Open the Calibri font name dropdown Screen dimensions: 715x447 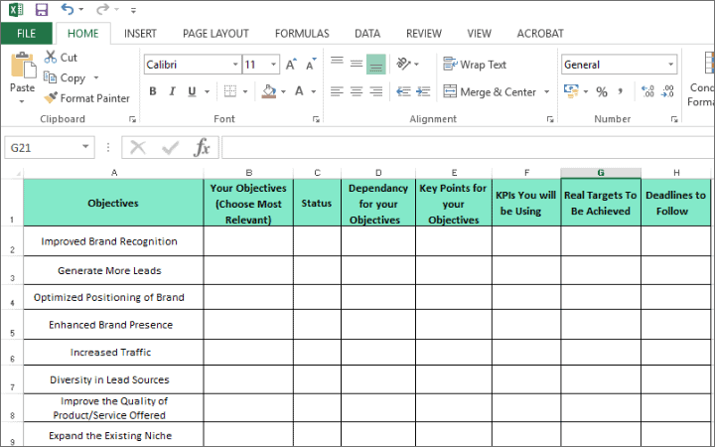pos(235,65)
